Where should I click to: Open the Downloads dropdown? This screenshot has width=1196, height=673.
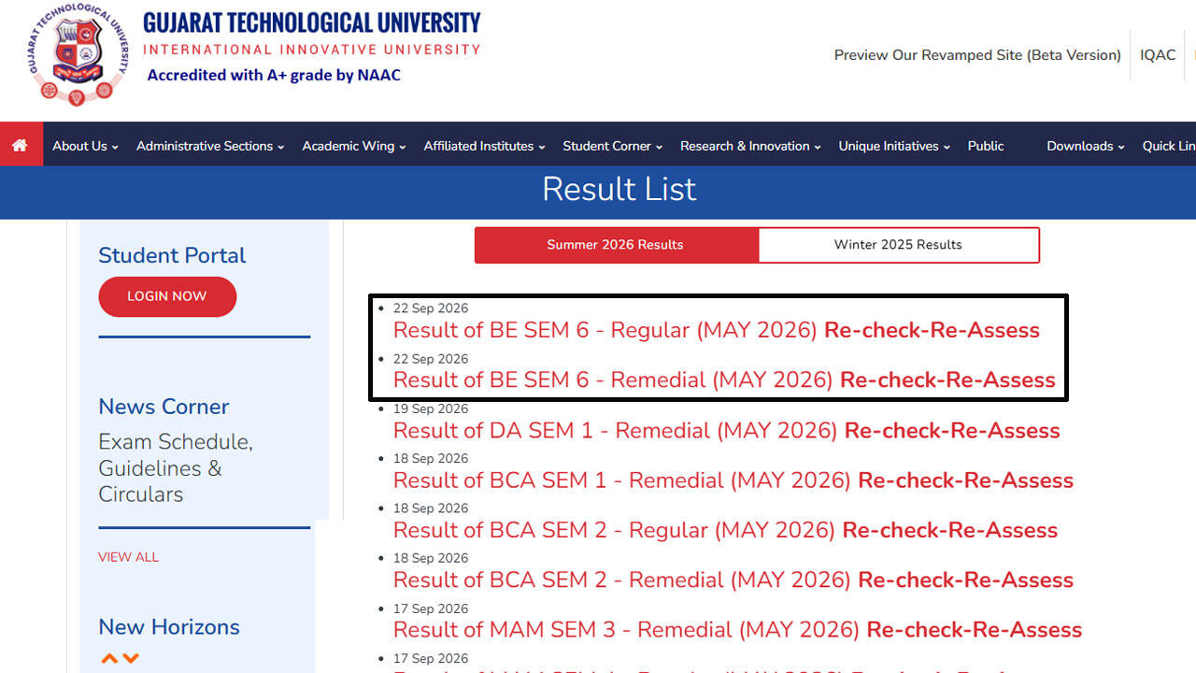tap(1086, 146)
